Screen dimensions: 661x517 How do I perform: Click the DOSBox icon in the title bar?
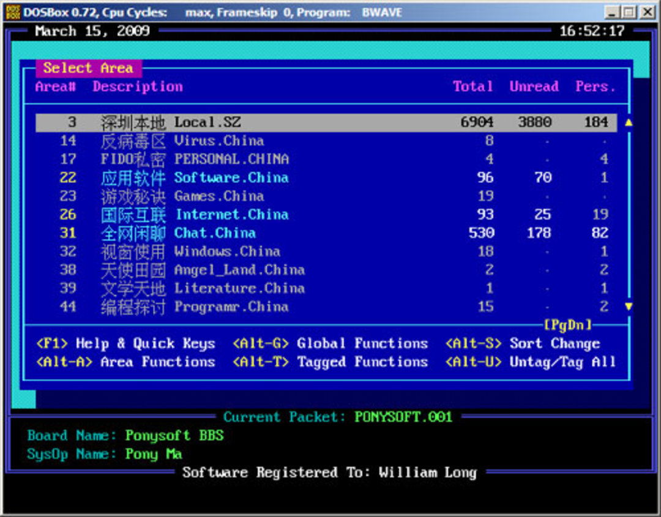pos(12,12)
